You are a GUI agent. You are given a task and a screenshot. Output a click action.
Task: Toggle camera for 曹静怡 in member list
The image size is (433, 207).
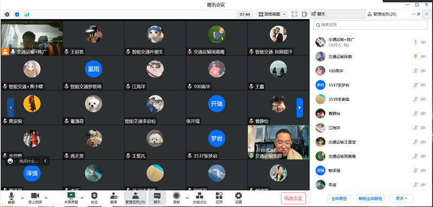pyautogui.click(x=423, y=113)
